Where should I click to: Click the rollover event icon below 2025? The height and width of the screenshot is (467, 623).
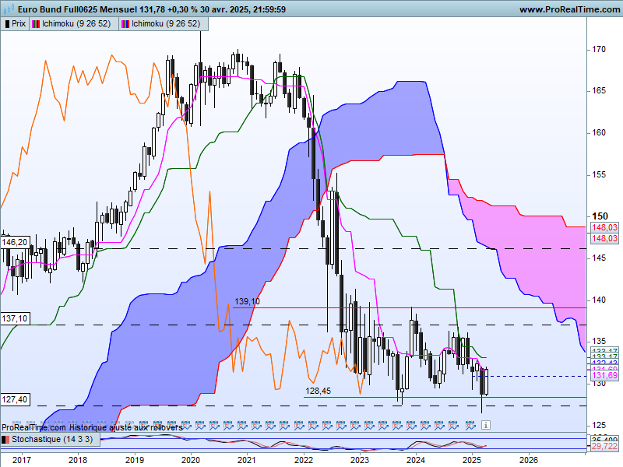[x=470, y=425]
